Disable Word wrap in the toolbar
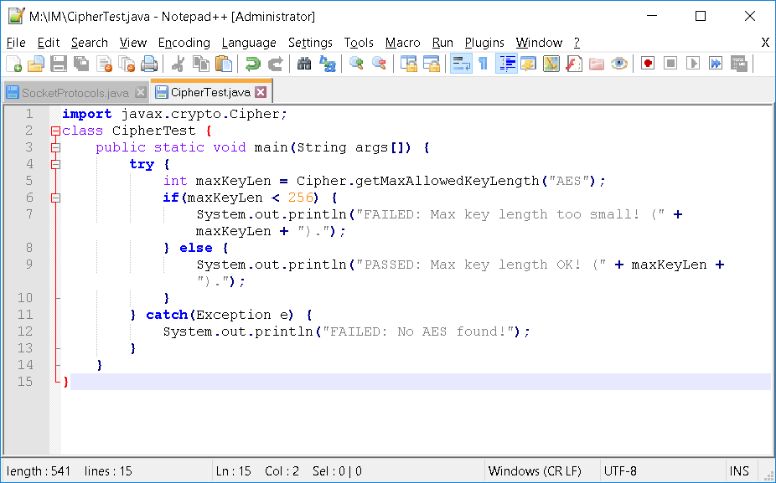Image resolution: width=776 pixels, height=483 pixels. 461,64
